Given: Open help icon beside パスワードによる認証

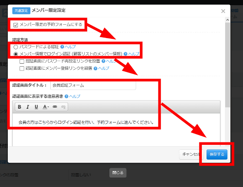Looking at the screenshot, I should point(62,47).
